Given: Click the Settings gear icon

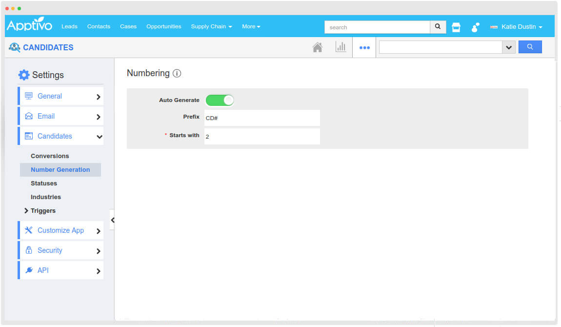Looking at the screenshot, I should coord(24,75).
